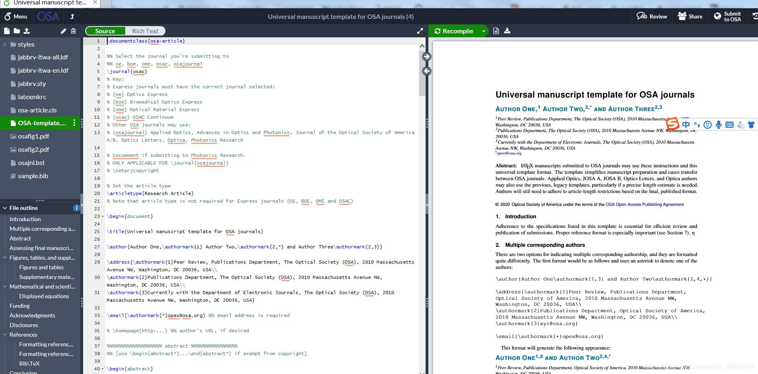Open OSA Open Access Publishing Agreement link
This screenshot has height=374, width=758.
coord(644,205)
